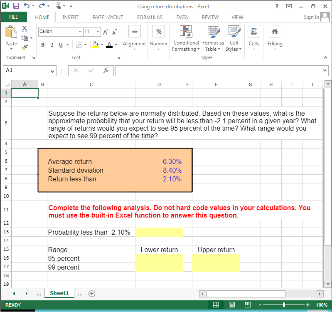Screen dimensions: 332x312
Task: Select all cells corner button
Action: pos(6,84)
